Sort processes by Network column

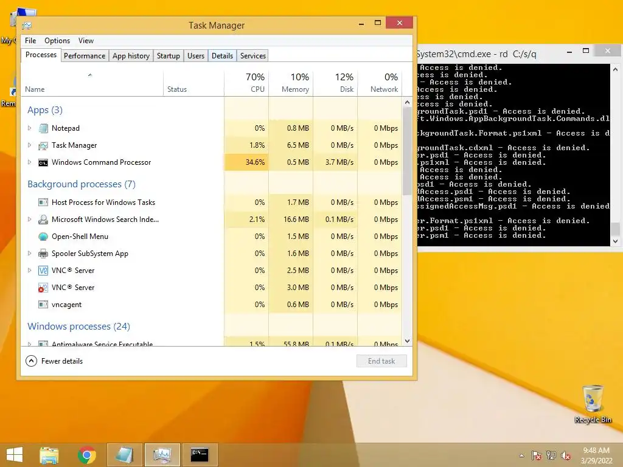[380, 83]
